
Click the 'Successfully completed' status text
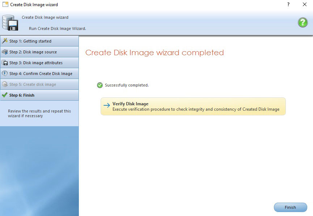127,85
